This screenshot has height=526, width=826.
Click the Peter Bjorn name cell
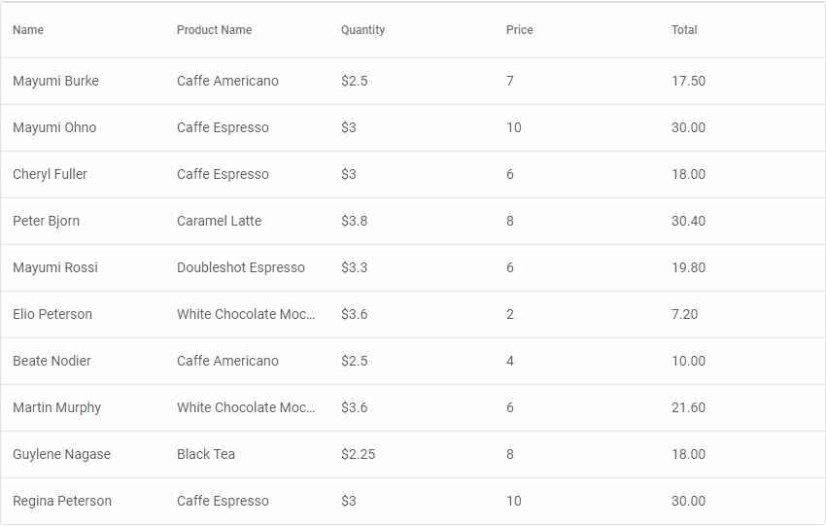tap(46, 221)
